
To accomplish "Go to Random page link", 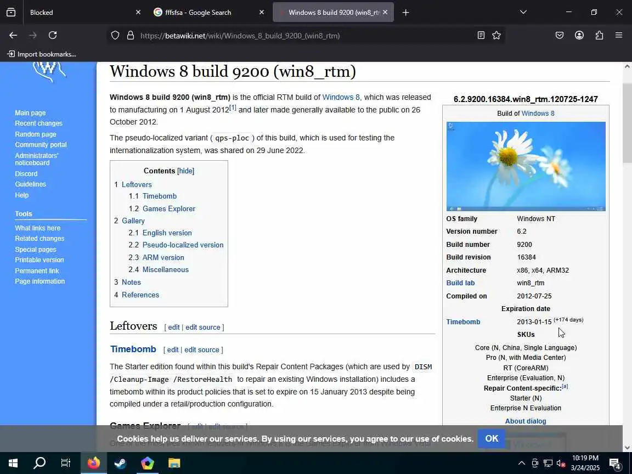I will (36, 134).
